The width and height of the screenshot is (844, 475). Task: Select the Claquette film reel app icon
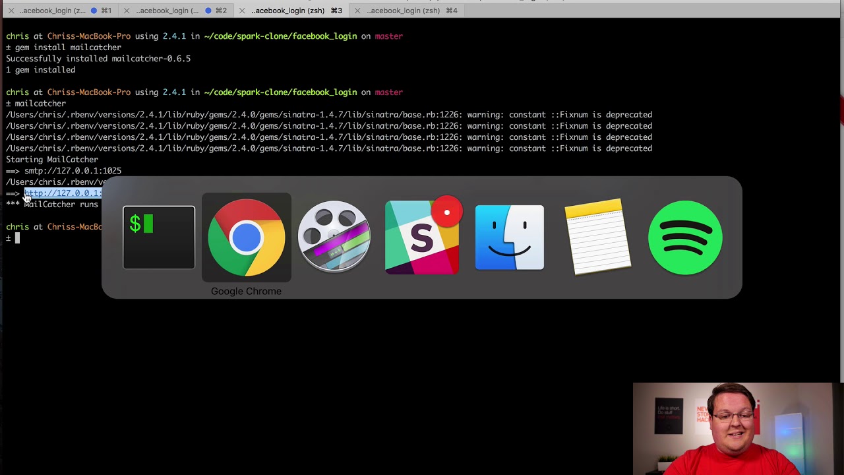(334, 237)
